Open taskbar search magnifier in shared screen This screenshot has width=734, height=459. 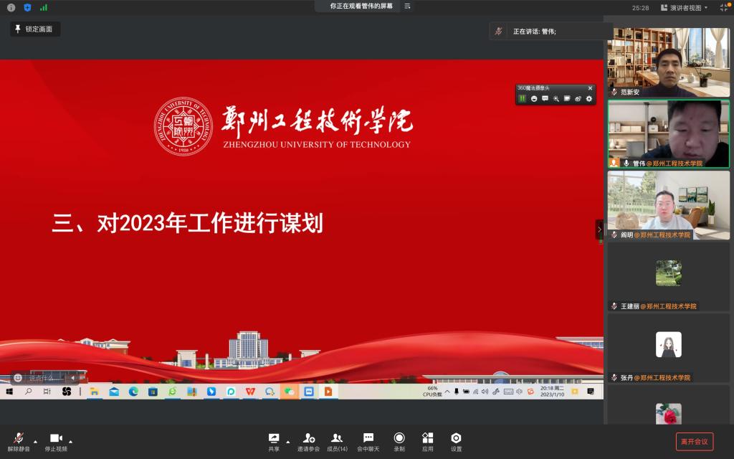coord(28,391)
